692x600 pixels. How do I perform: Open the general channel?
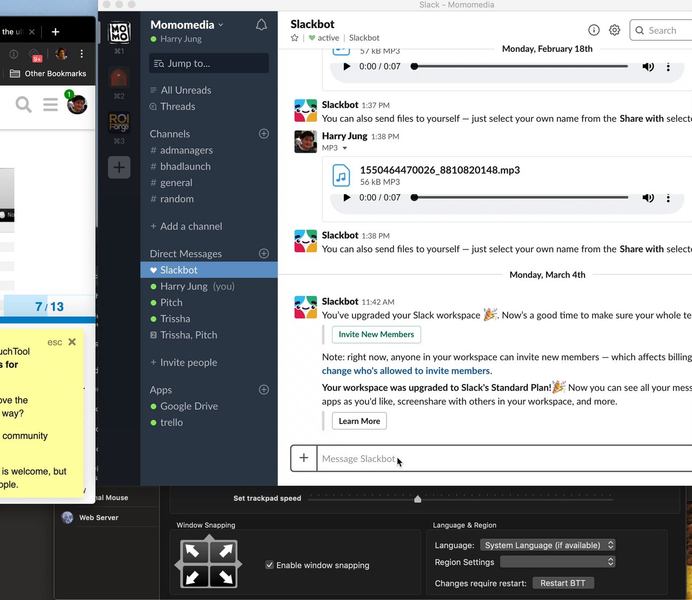point(176,183)
